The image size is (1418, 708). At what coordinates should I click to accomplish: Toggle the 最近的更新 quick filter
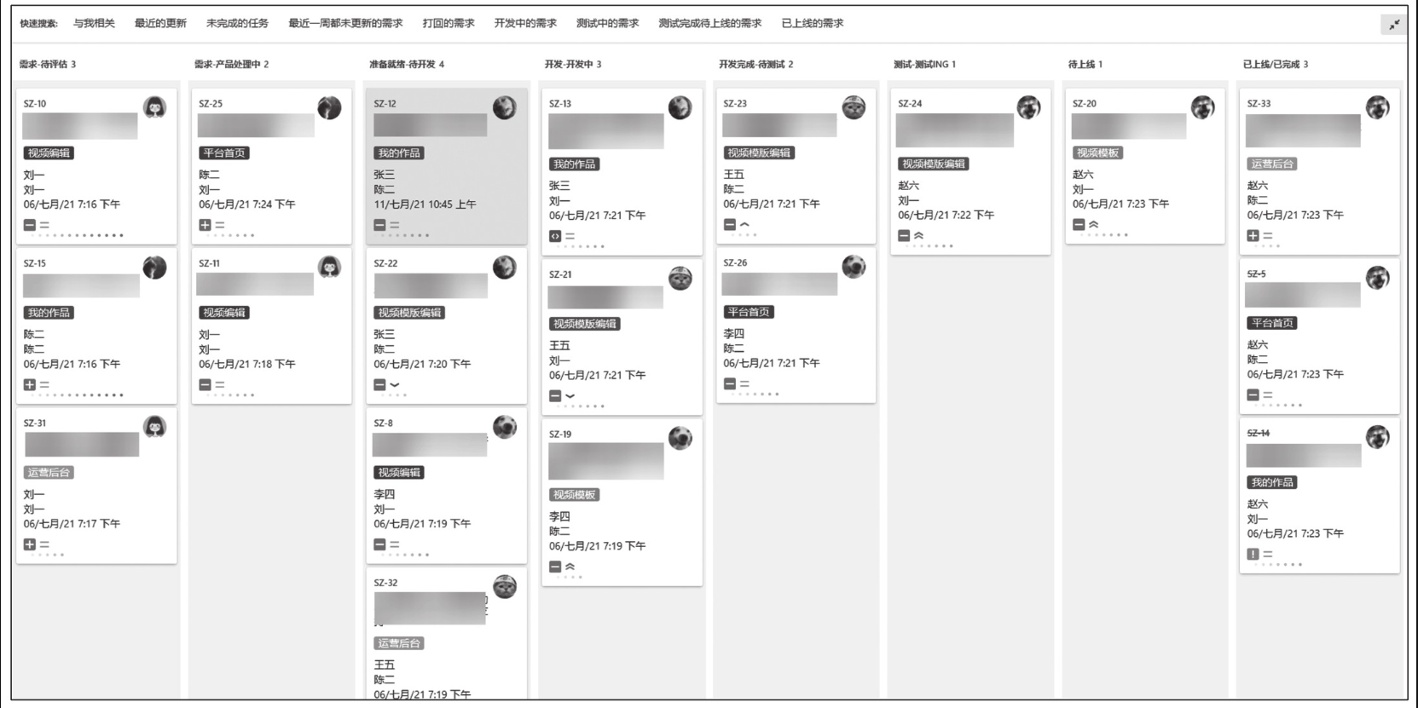point(160,23)
